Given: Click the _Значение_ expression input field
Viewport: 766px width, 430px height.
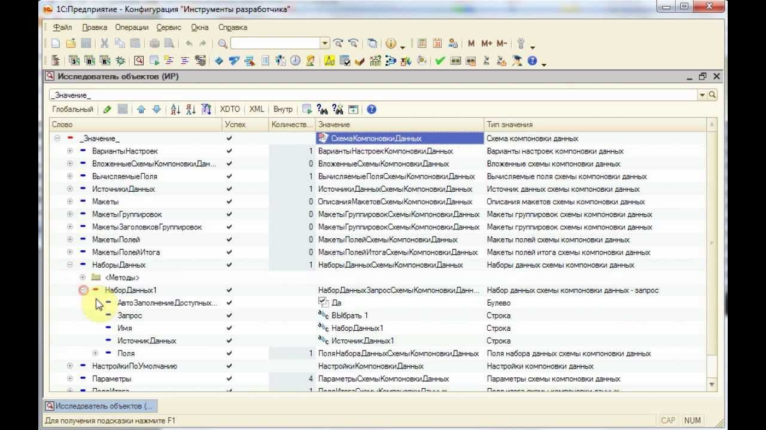Looking at the screenshot, I should point(373,95).
